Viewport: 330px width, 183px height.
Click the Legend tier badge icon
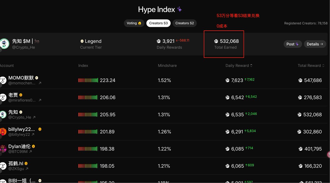[x=82, y=41]
